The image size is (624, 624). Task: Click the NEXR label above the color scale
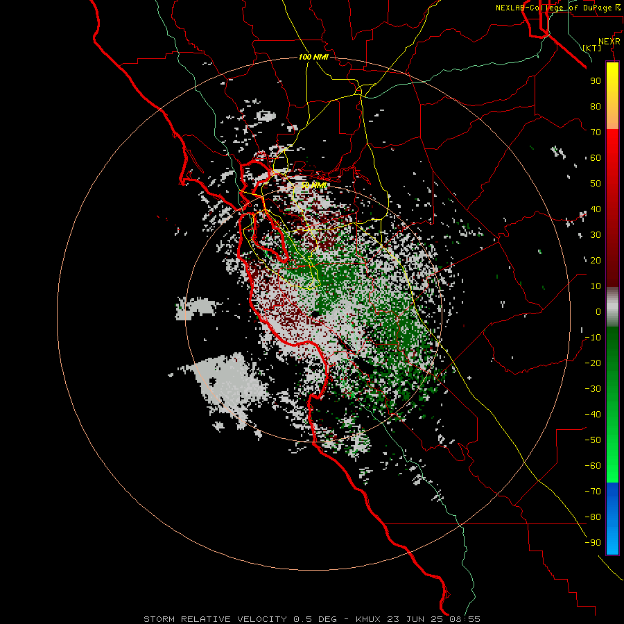click(x=609, y=42)
